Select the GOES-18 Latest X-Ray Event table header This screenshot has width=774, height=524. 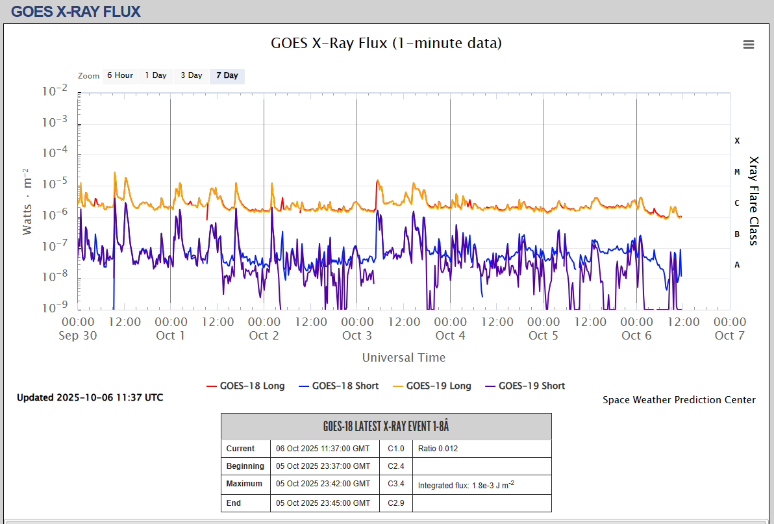pyautogui.click(x=386, y=427)
